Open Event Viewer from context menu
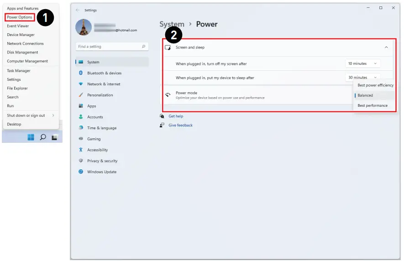 click(18, 26)
